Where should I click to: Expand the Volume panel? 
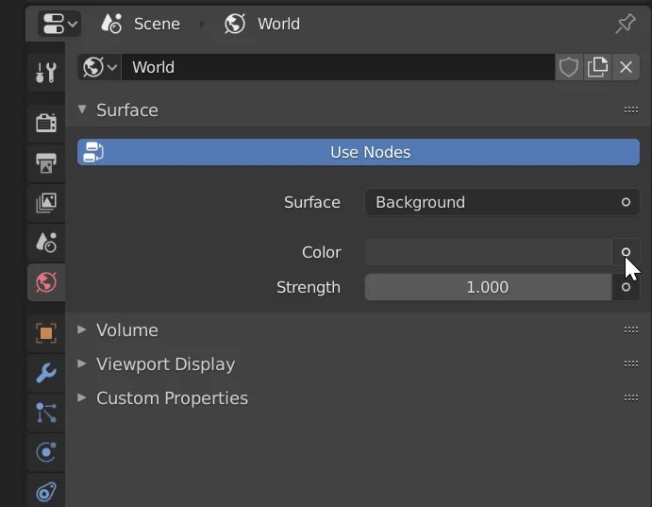point(82,330)
